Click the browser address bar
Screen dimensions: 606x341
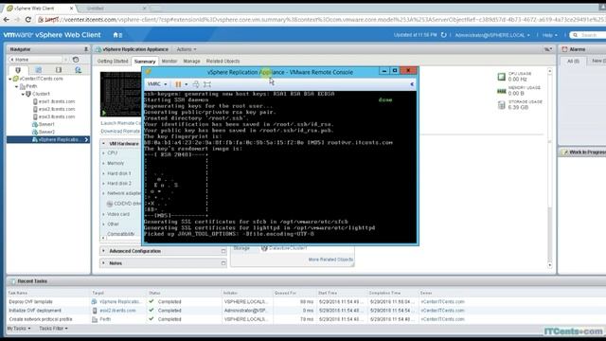321,19
